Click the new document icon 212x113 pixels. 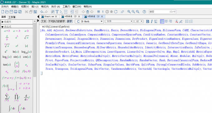[x=3, y=12]
